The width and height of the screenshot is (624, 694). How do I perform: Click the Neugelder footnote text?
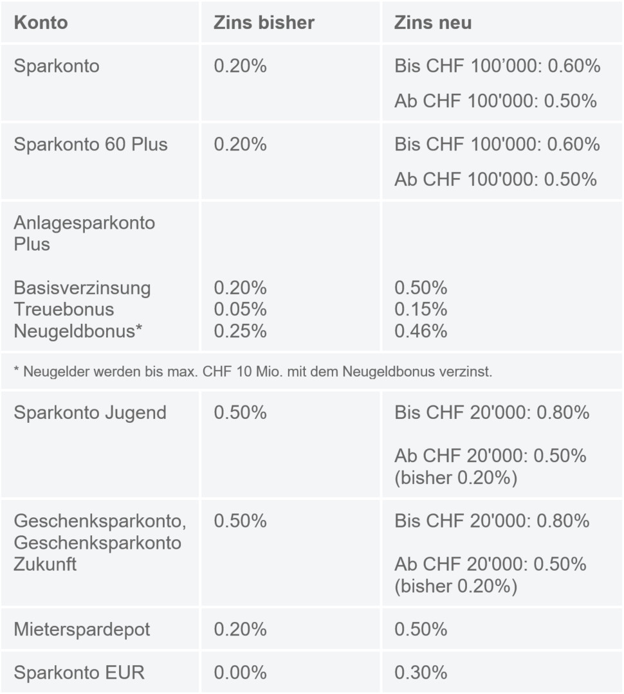tap(253, 372)
